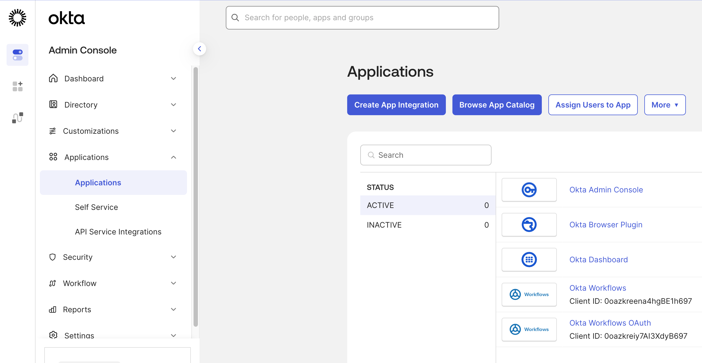702x363 pixels.
Task: Click the Okta Browser Plugin app logo
Action: (x=529, y=225)
